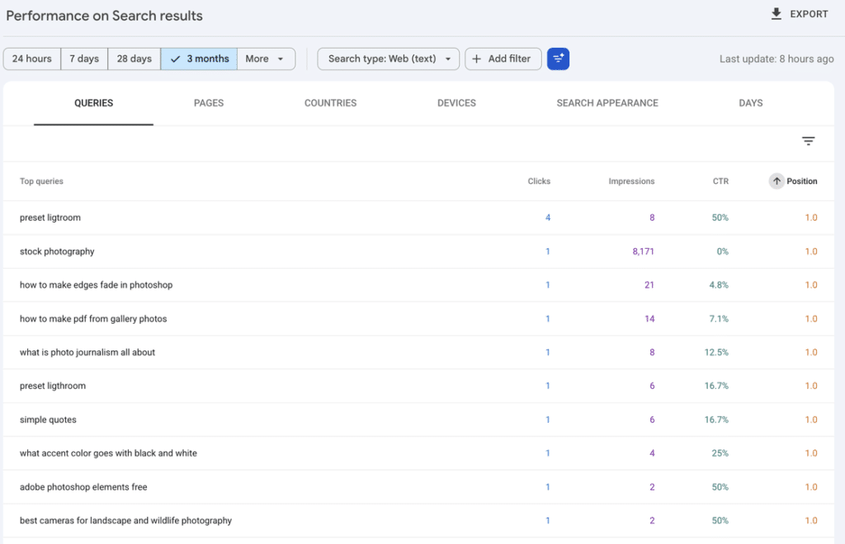The height and width of the screenshot is (544, 845).
Task: Open the query 'preset ligtroom'
Action: click(50, 218)
